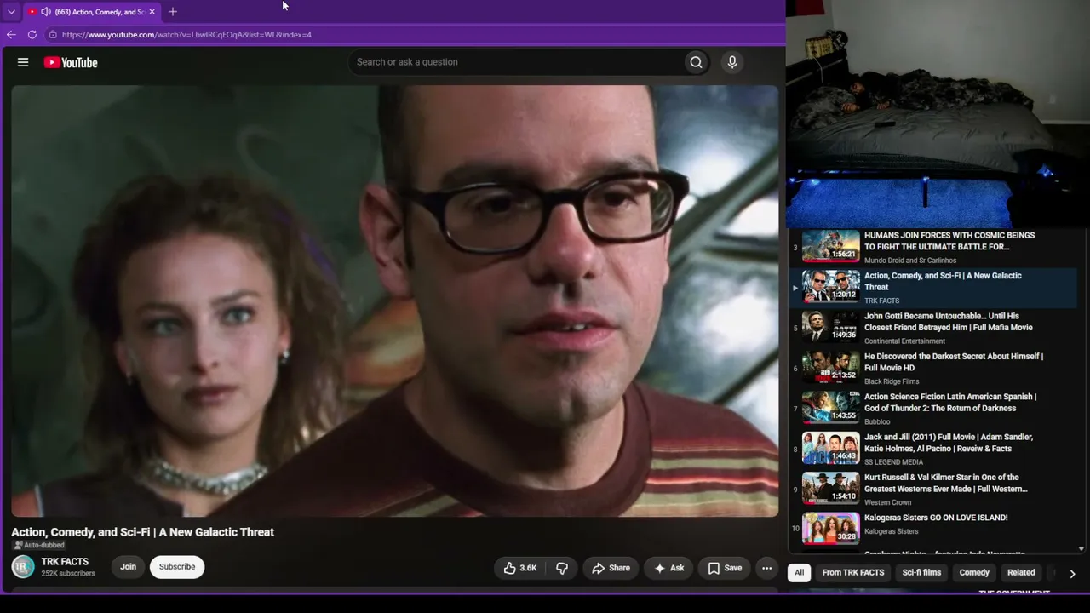Image resolution: width=1090 pixels, height=613 pixels.
Task: Go to YouTube home via logo
Action: pos(71,62)
